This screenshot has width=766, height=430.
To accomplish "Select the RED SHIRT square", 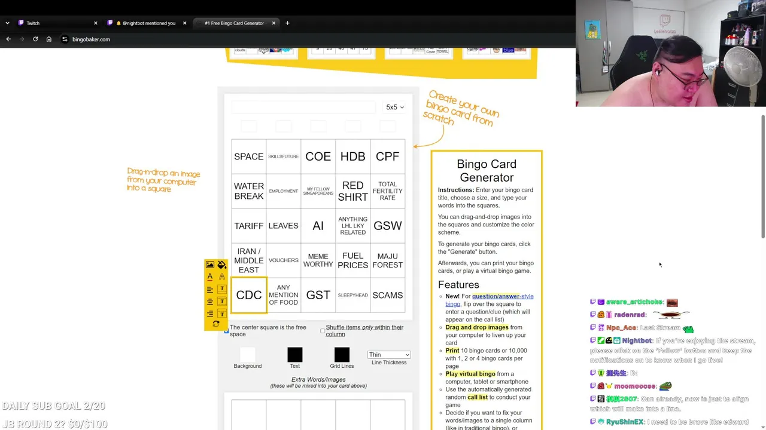I will coord(353,191).
